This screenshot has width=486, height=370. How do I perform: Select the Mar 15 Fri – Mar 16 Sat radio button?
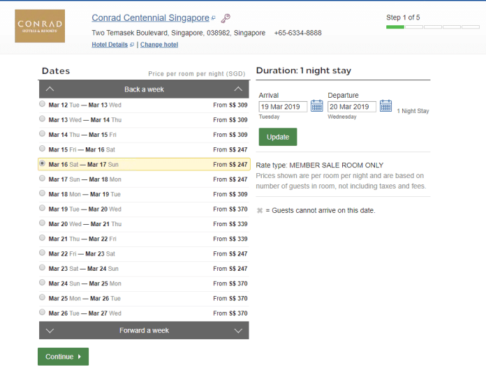(42, 149)
